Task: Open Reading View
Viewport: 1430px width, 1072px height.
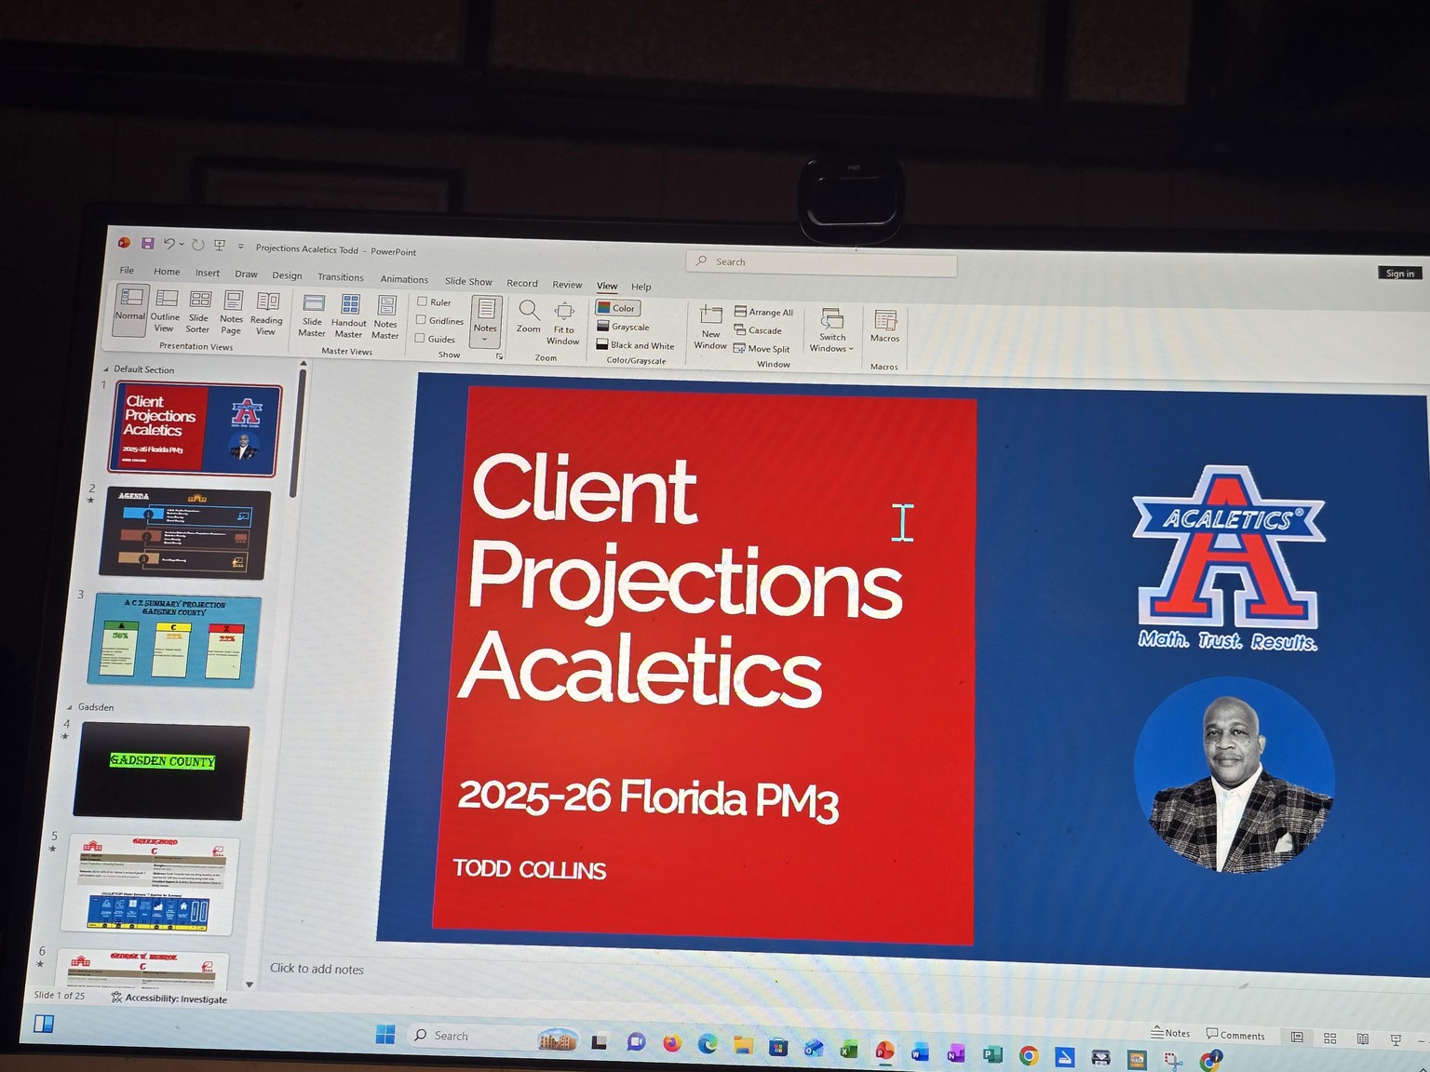Action: point(266,314)
